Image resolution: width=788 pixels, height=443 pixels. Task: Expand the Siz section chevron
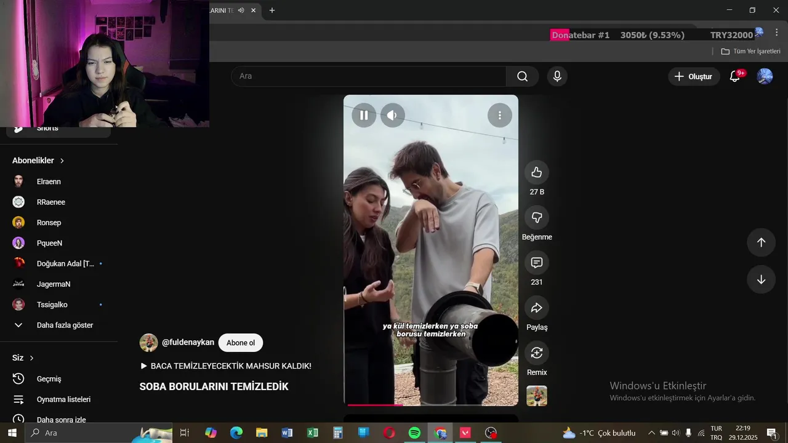coord(31,358)
